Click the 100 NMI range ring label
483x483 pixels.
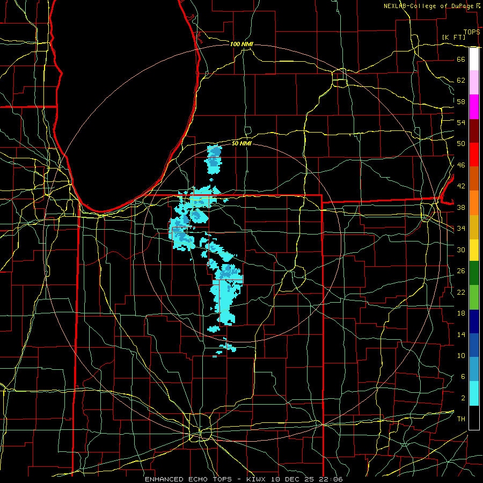pos(241,45)
